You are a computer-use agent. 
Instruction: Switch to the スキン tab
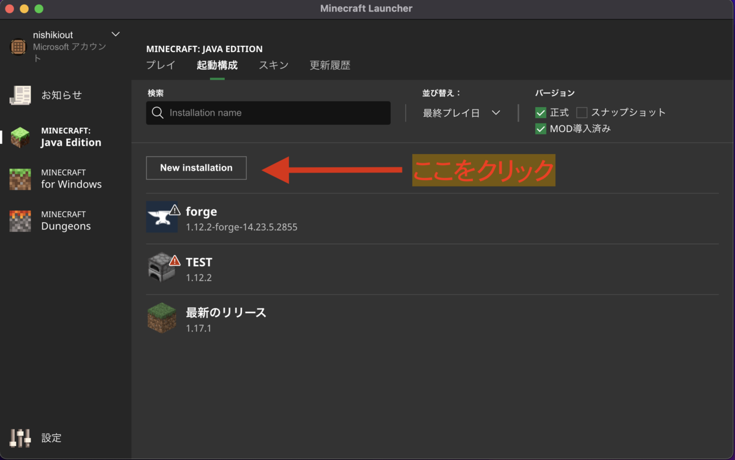tap(273, 65)
